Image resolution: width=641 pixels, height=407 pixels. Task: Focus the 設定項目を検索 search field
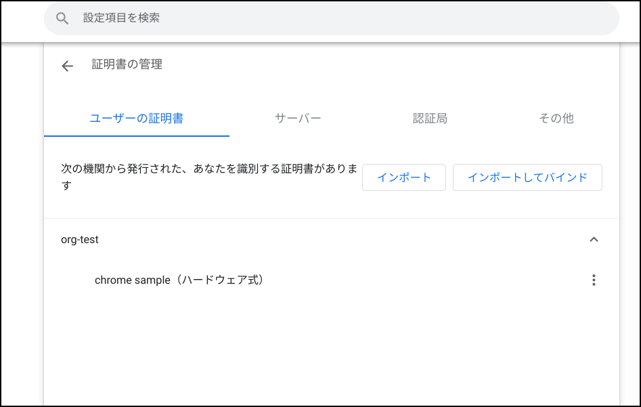[271, 18]
